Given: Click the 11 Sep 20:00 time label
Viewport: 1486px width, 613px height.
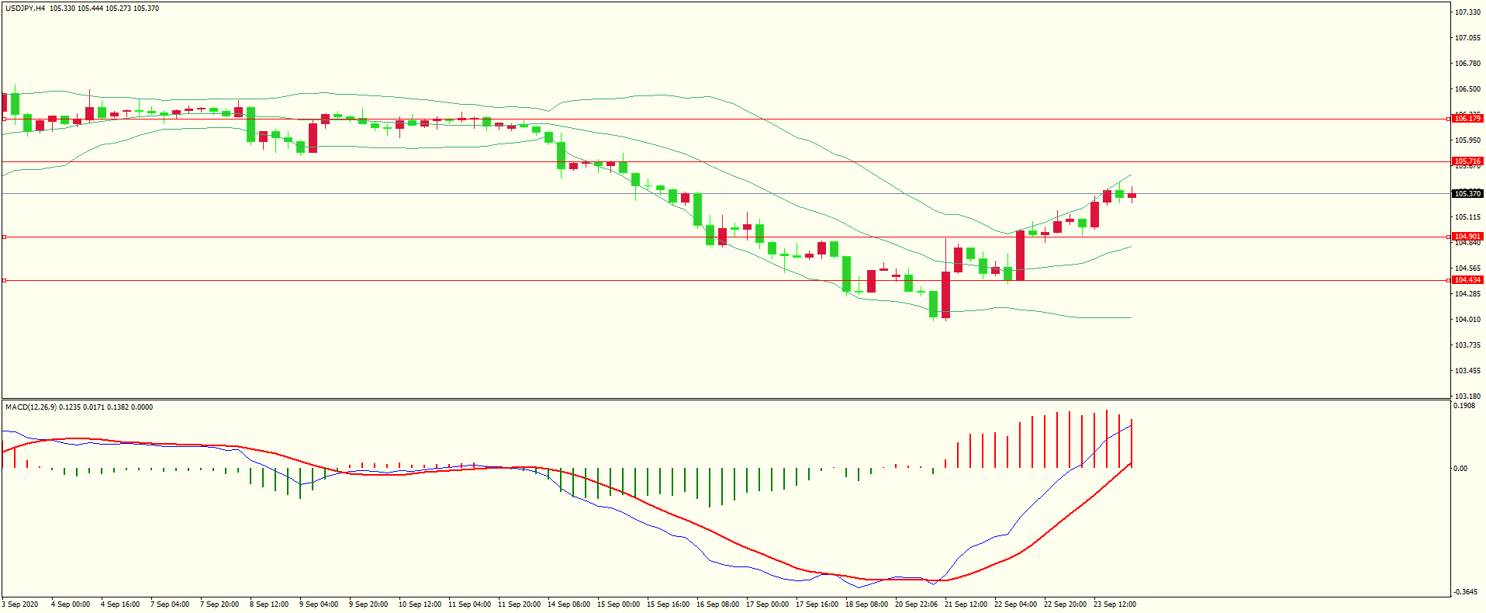Looking at the screenshot, I should 519,604.
